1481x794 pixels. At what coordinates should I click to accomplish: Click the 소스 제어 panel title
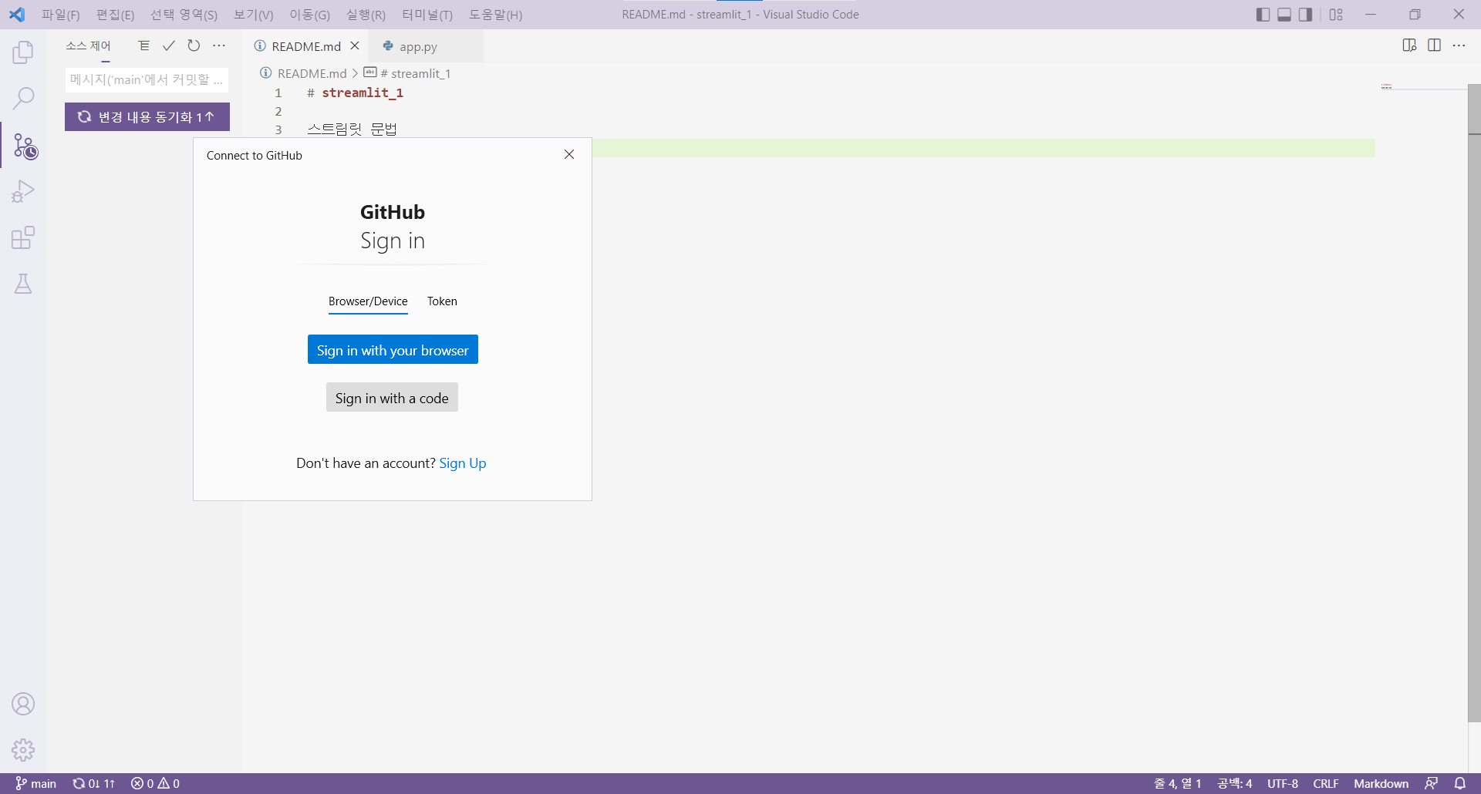click(x=88, y=45)
